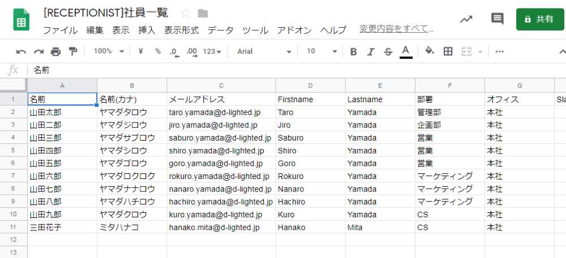Select the paint format roller tool

(x=72, y=51)
